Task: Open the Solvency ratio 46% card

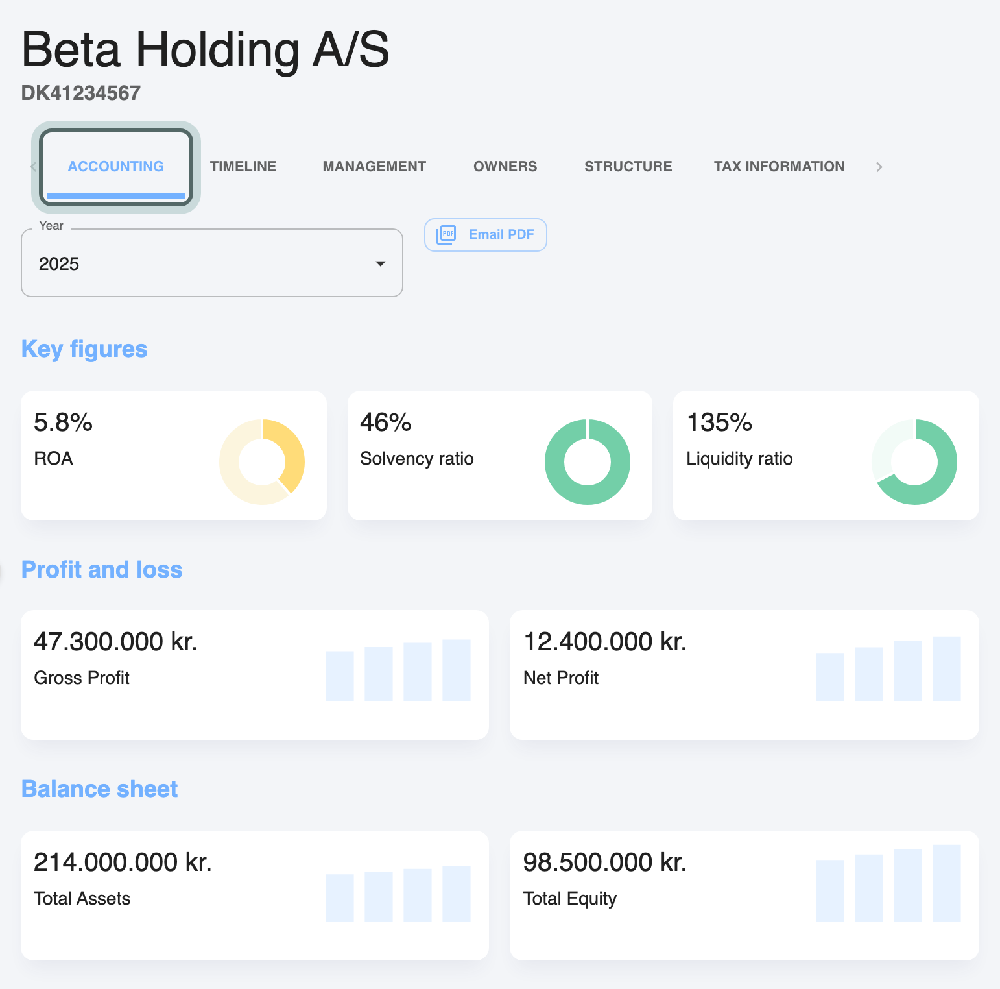Action: (x=500, y=456)
